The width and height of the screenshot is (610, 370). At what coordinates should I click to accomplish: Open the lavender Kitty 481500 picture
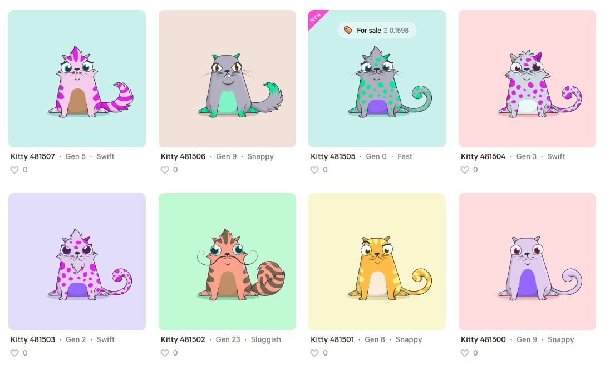527,262
